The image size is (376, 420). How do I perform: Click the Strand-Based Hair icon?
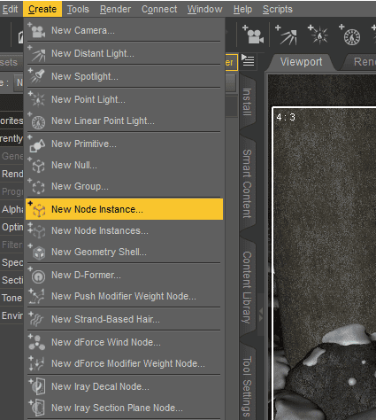pos(36,319)
